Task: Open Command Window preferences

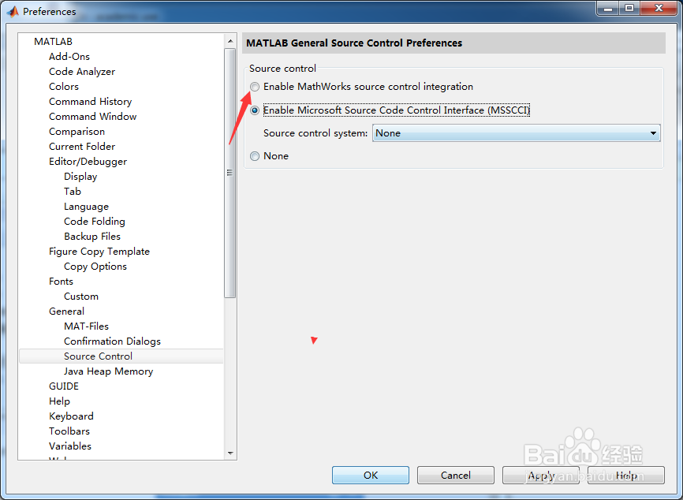Action: 93,116
